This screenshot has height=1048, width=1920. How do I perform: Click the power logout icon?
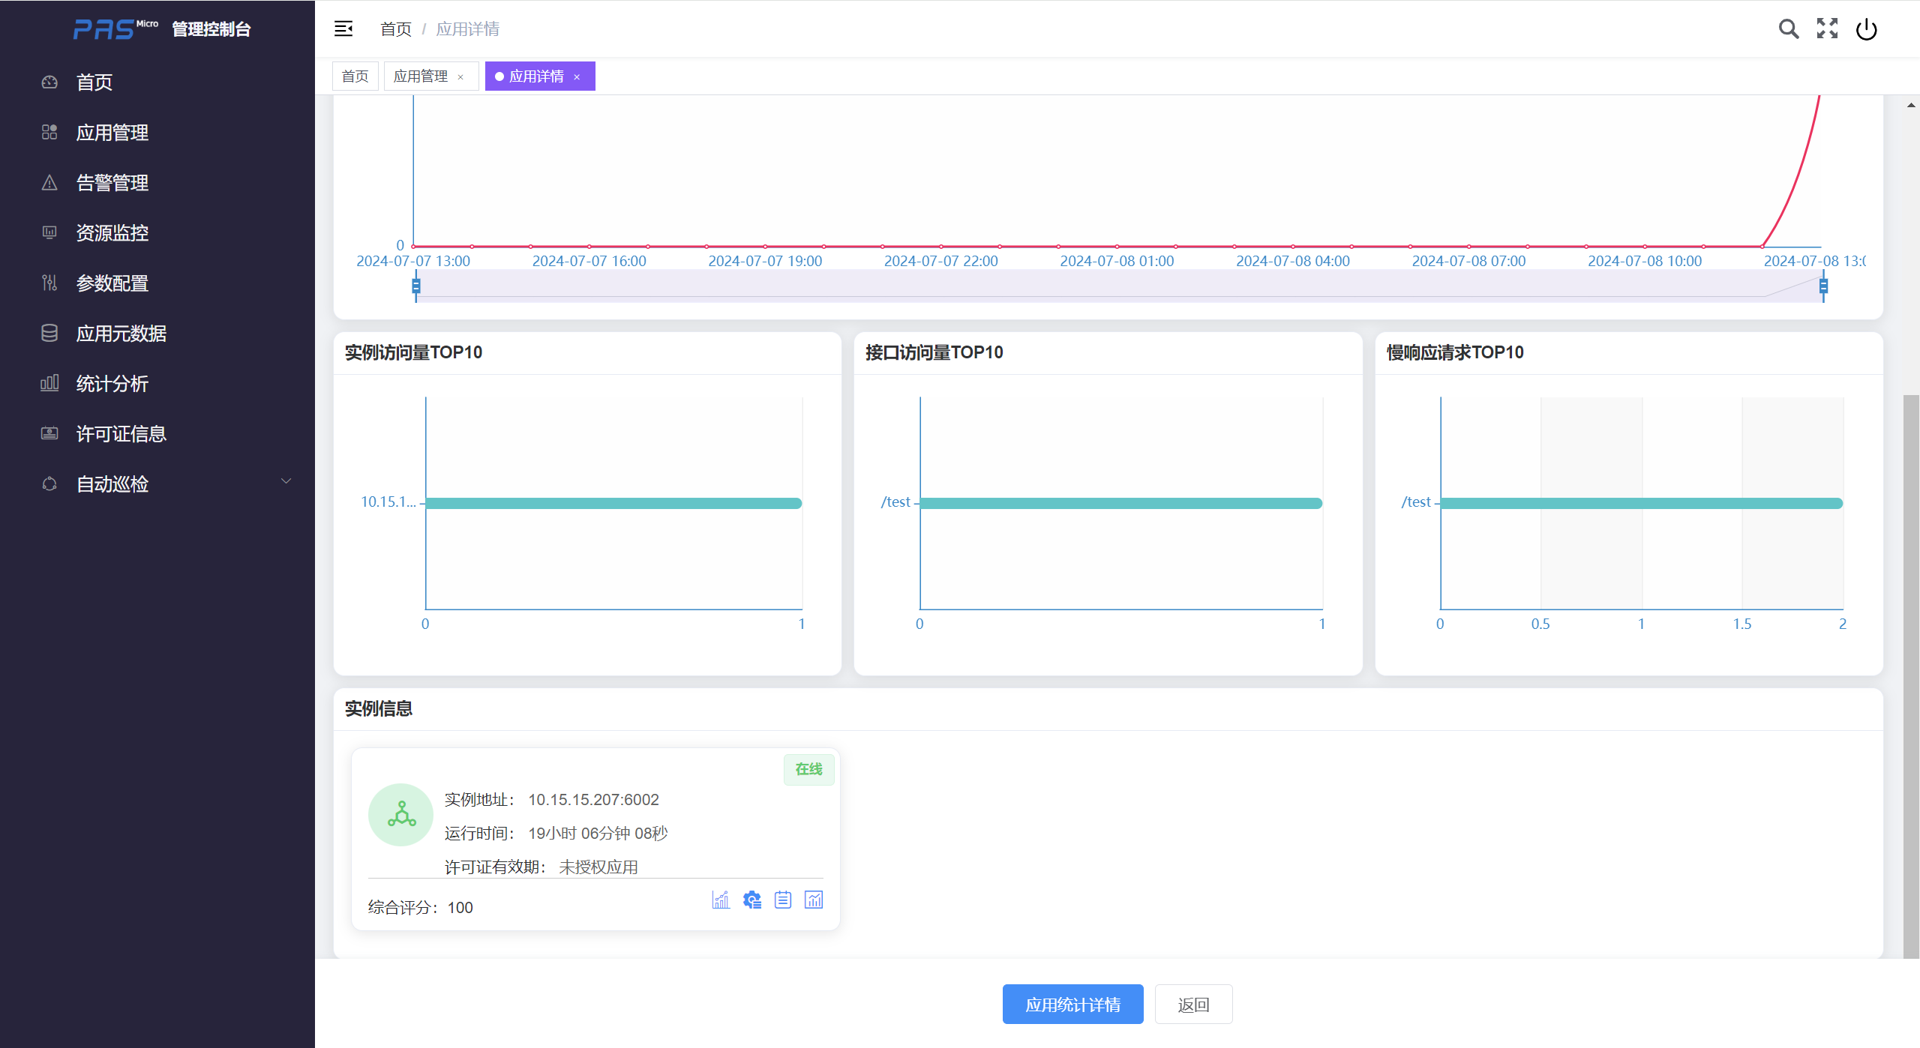tap(1867, 29)
